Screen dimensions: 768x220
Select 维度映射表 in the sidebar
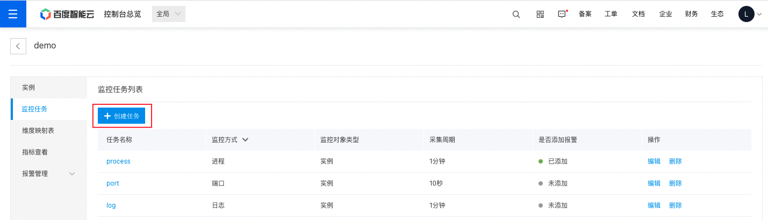pos(49,131)
